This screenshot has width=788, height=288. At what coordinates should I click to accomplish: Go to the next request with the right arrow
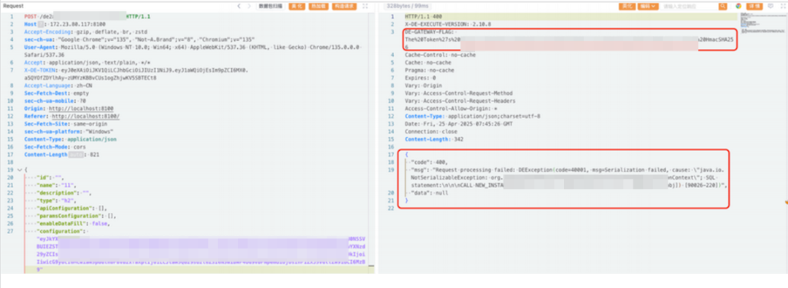pyautogui.click(x=249, y=6)
